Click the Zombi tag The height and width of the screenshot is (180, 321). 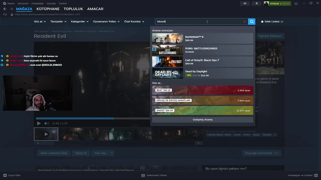[x=237, y=135]
